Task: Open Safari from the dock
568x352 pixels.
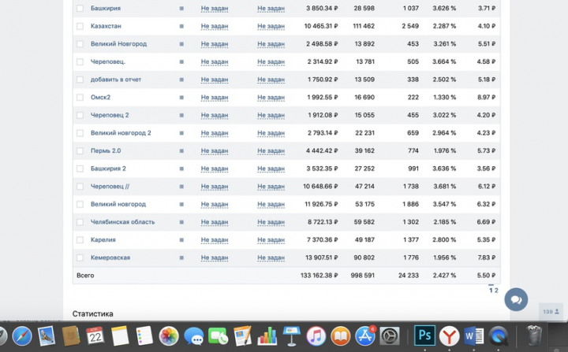Action: click(22, 336)
